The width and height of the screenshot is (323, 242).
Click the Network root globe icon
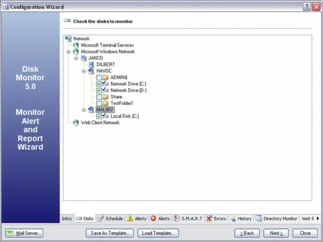click(x=68, y=38)
